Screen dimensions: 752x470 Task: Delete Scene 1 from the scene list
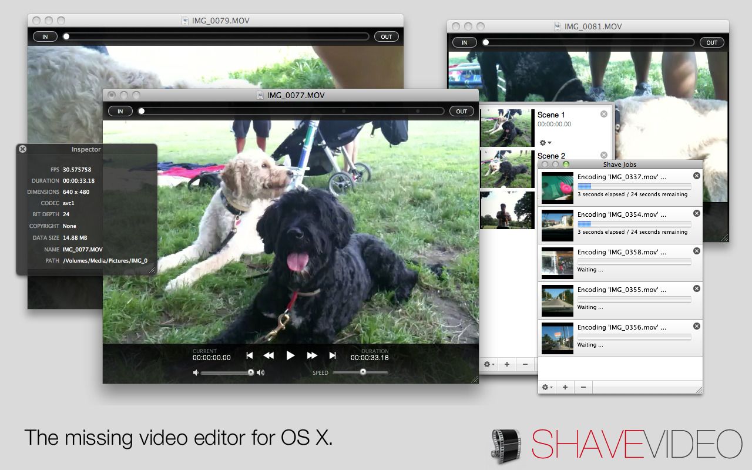pos(604,114)
